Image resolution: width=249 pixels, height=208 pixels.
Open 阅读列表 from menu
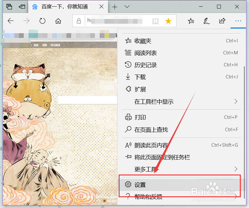181,53
